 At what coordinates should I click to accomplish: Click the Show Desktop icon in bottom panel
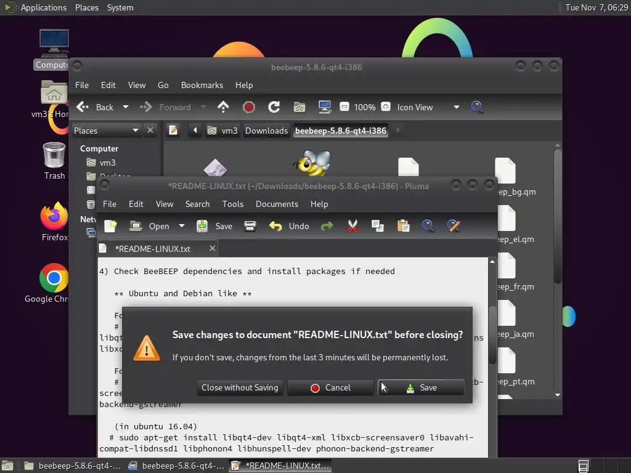[7, 466]
